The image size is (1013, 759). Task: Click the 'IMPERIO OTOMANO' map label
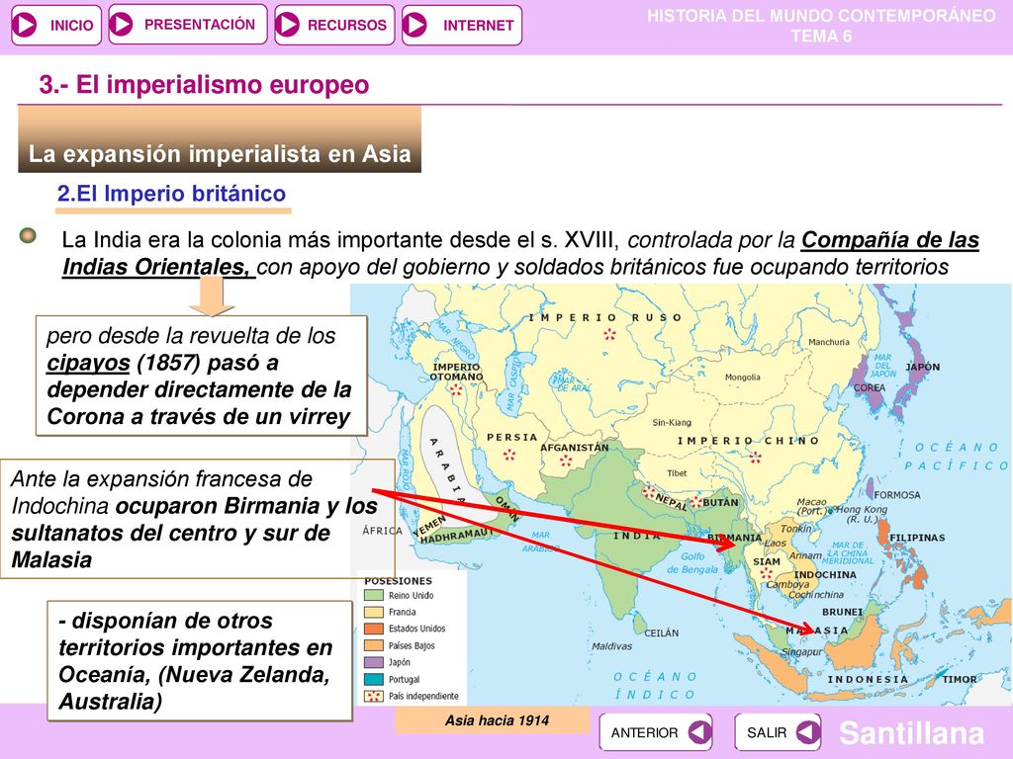tap(457, 372)
